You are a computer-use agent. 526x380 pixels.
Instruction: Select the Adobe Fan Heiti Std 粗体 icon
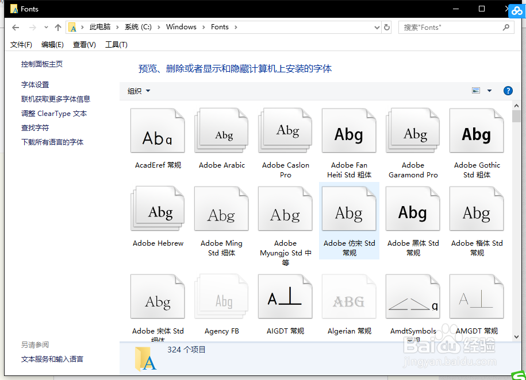pyautogui.click(x=349, y=131)
